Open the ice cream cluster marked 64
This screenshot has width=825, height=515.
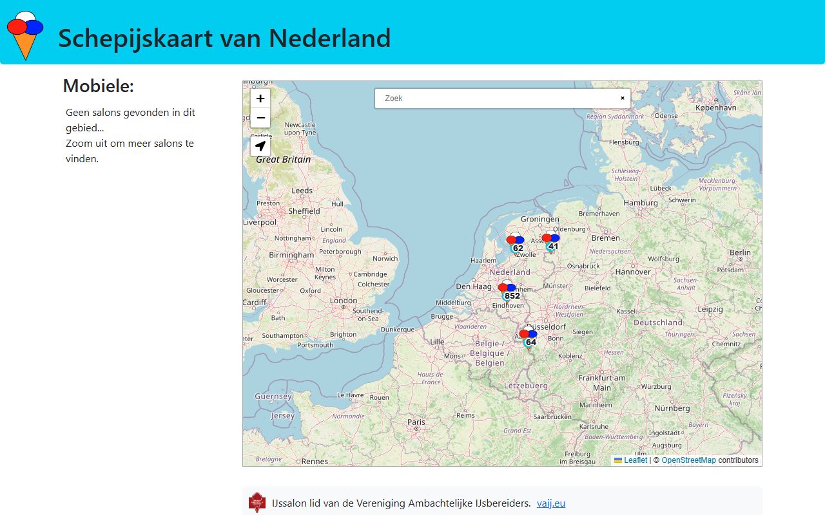[529, 337]
